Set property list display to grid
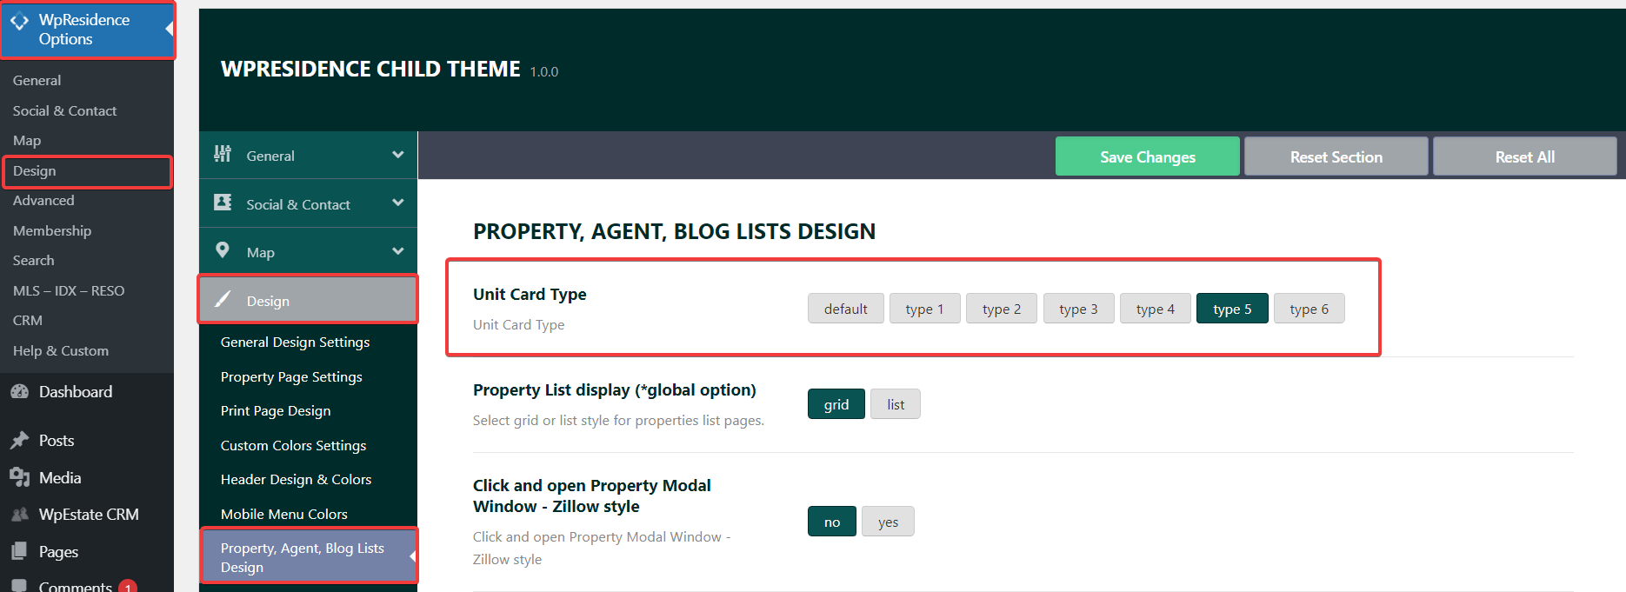This screenshot has width=1626, height=592. pyautogui.click(x=836, y=404)
